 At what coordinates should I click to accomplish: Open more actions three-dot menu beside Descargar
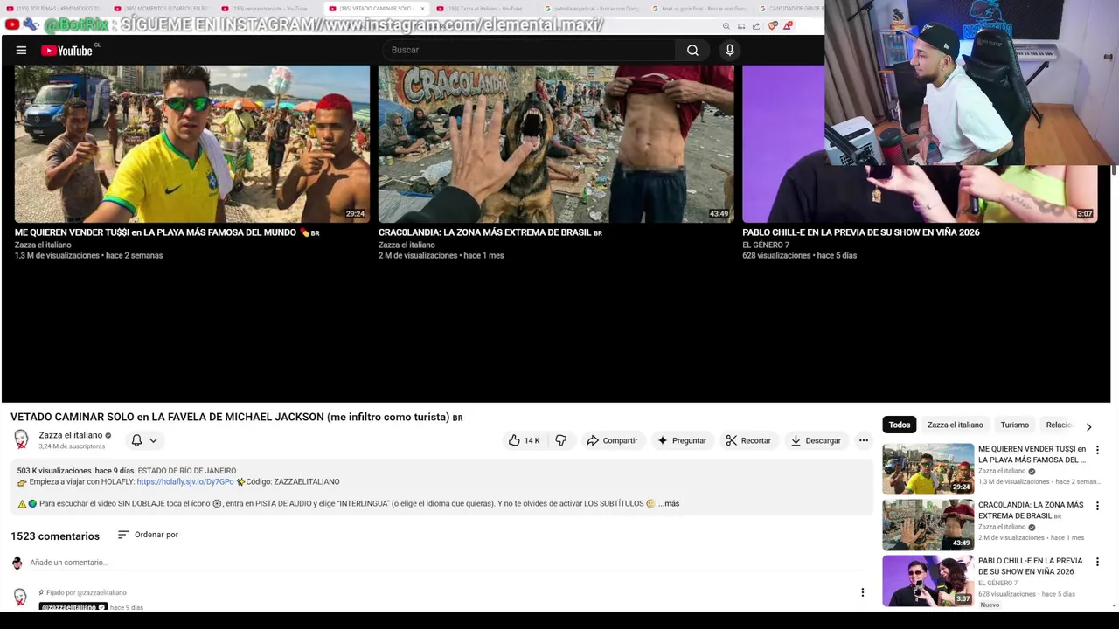click(x=864, y=441)
